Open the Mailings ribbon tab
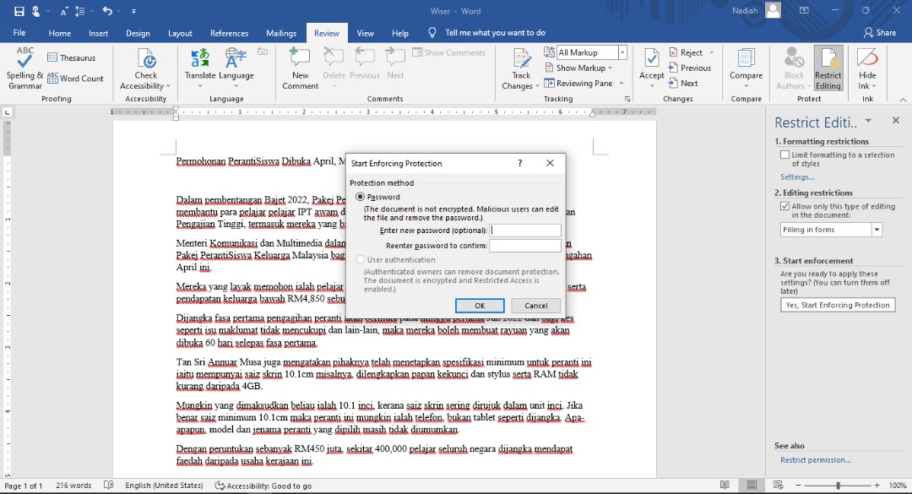 [281, 33]
